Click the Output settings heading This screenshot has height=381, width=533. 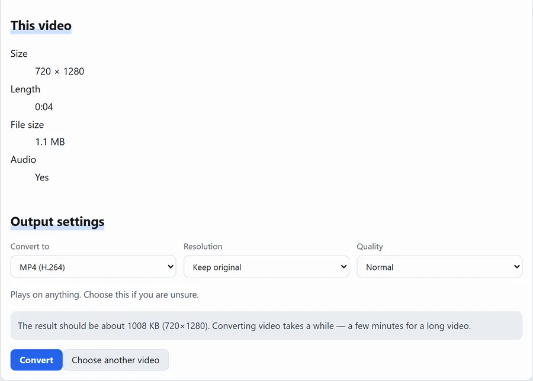coord(57,222)
